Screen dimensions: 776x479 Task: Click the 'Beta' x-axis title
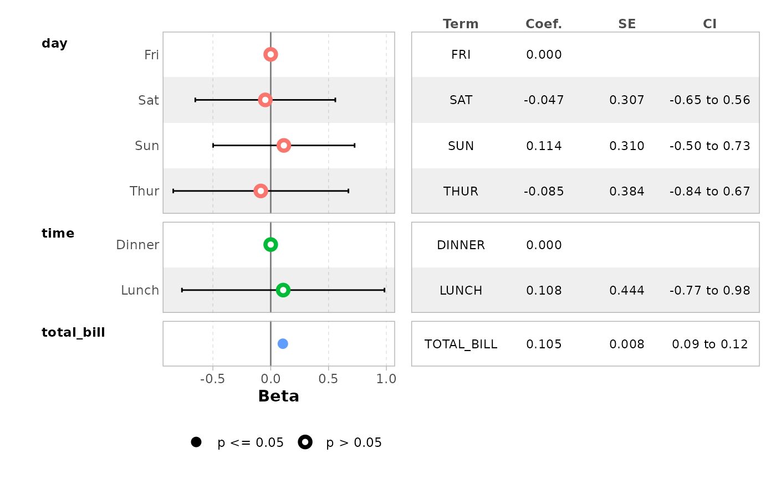279,396
